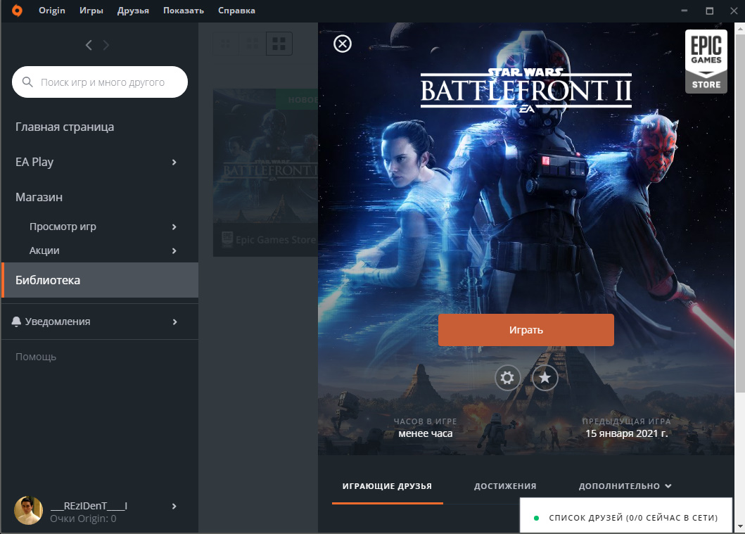Viewport: 745px width, 534px height.
Task: Switch to the Достижения tab
Action: coord(505,486)
